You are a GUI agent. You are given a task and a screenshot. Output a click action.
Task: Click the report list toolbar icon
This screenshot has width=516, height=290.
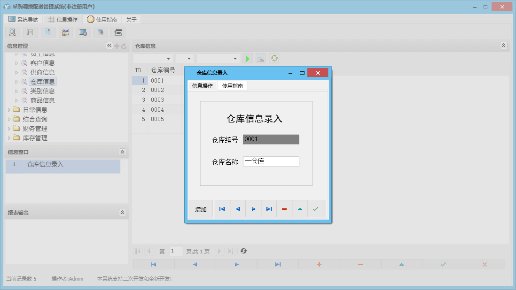30,32
